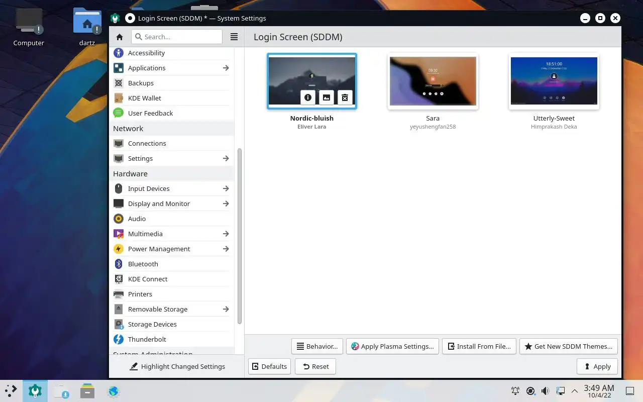Launch the web browser from taskbar

coord(114,391)
